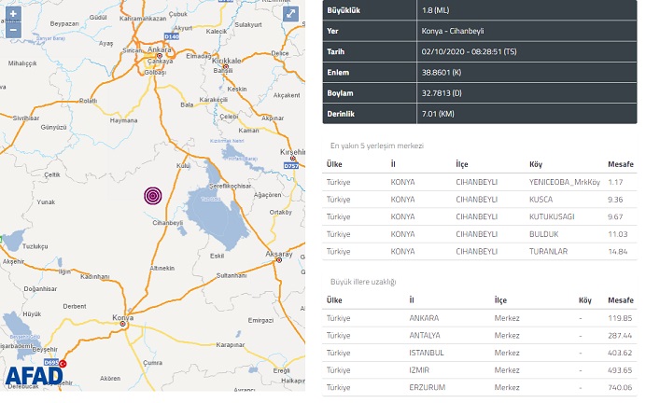646x403 pixels.
Task: Click the Aksaray city marker
Action: pyautogui.click(x=278, y=259)
